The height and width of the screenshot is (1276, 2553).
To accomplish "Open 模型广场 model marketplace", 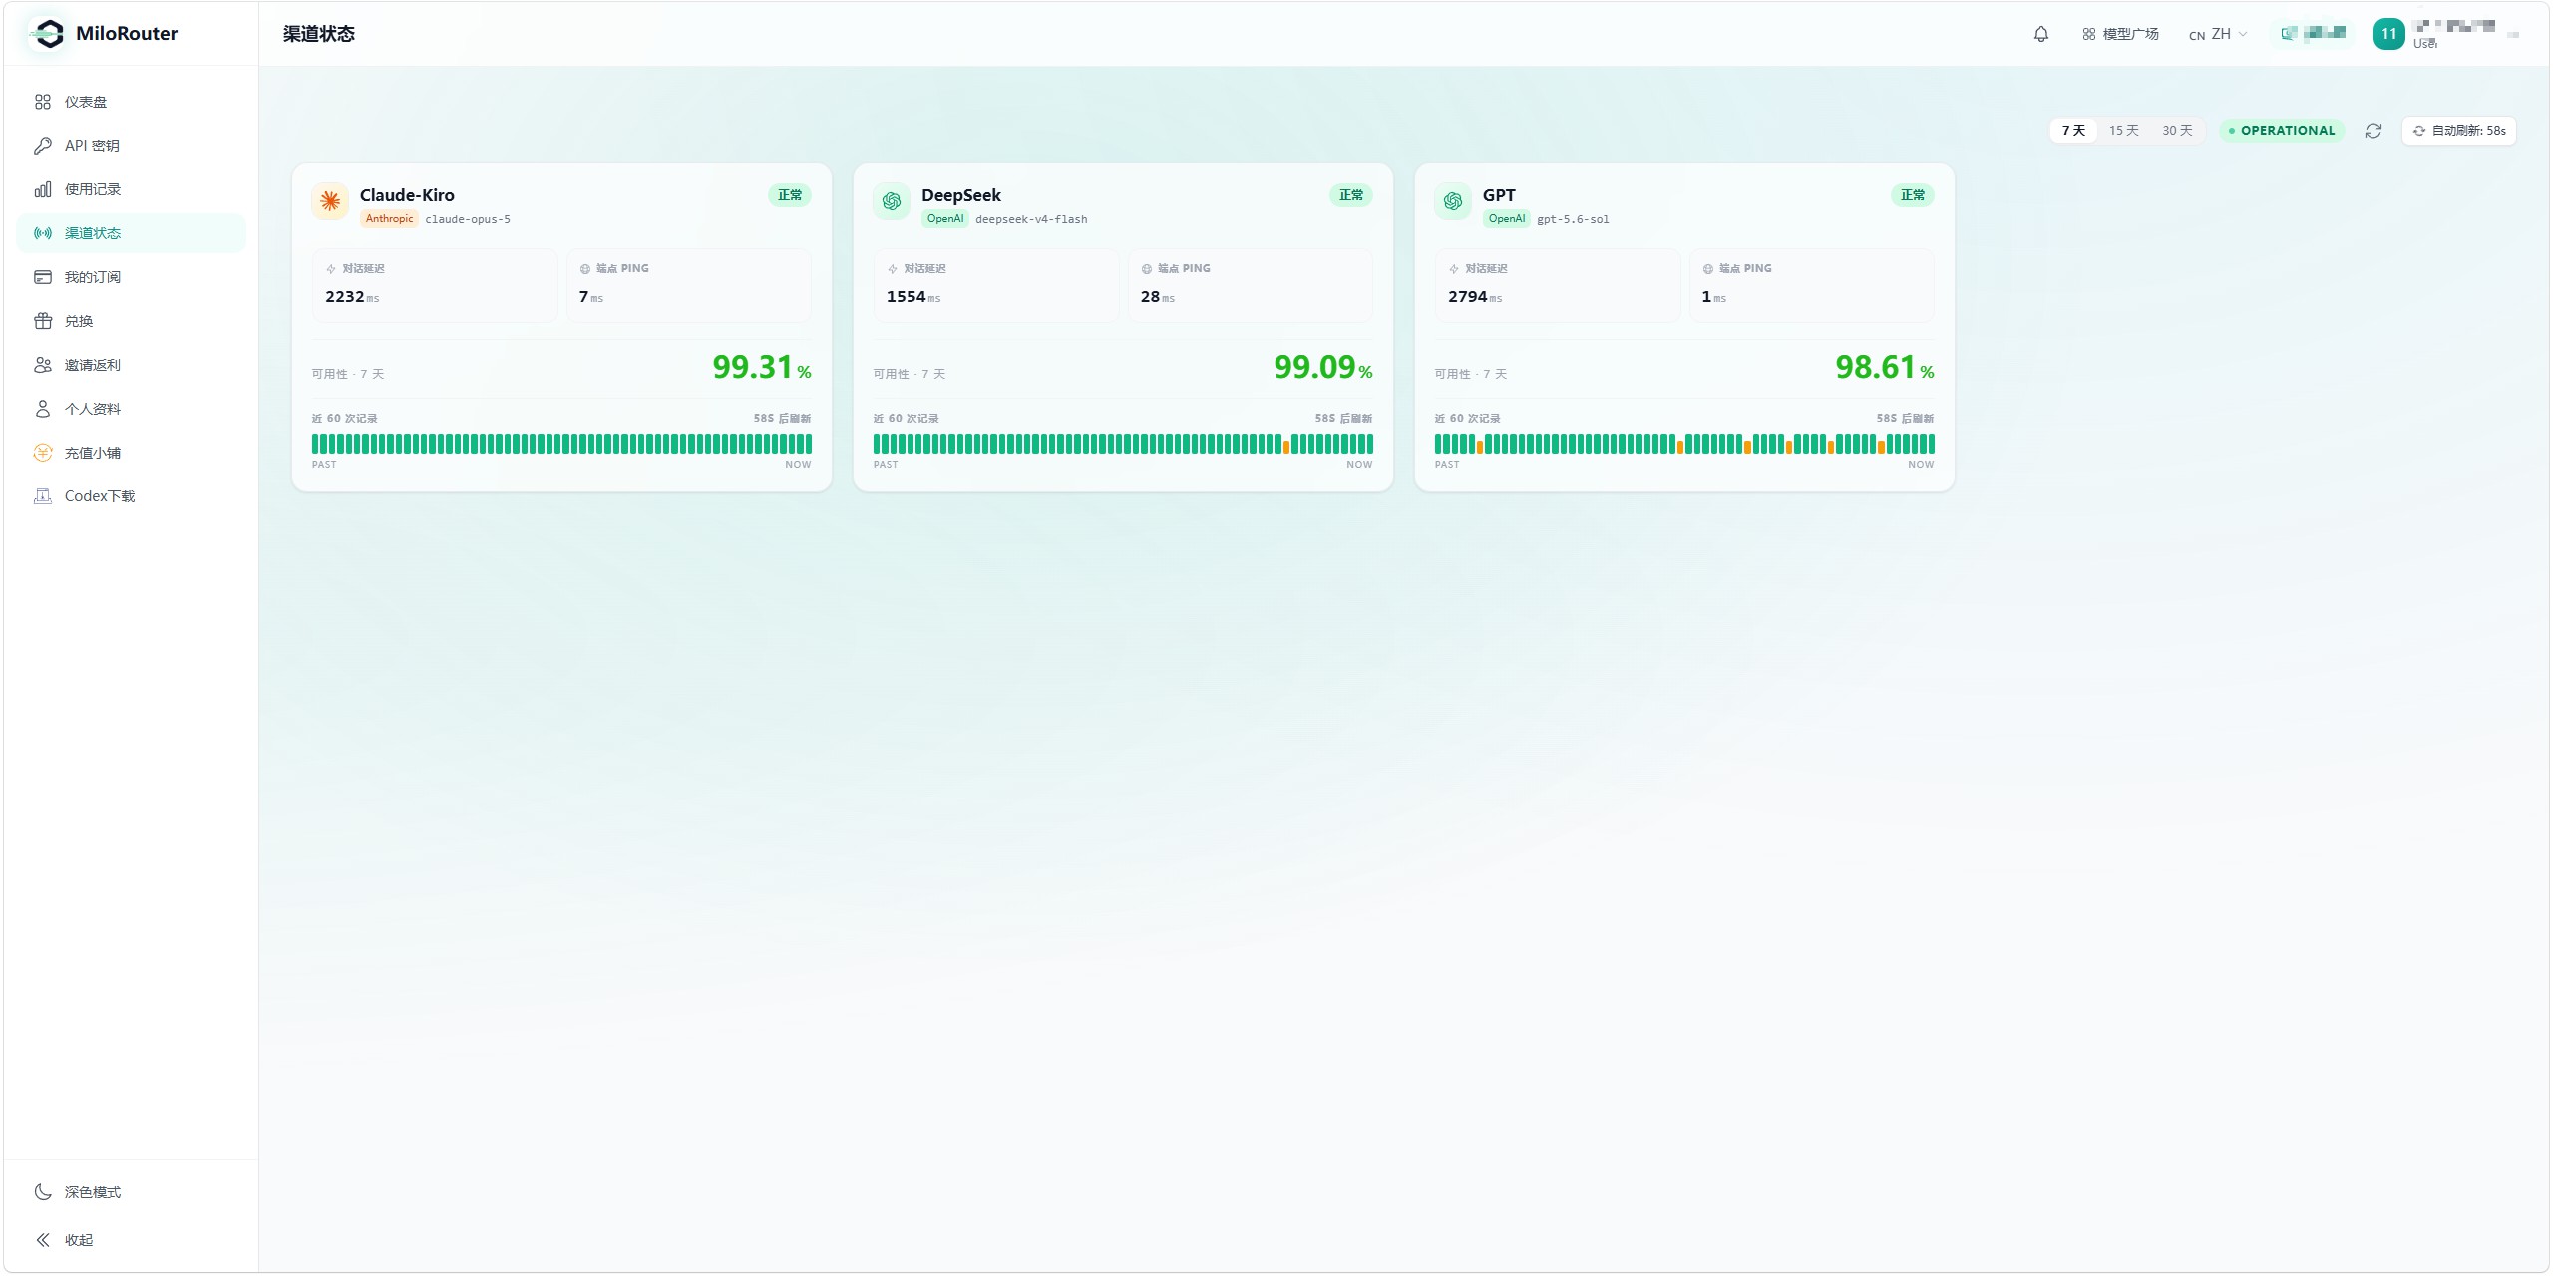I will click(2120, 34).
